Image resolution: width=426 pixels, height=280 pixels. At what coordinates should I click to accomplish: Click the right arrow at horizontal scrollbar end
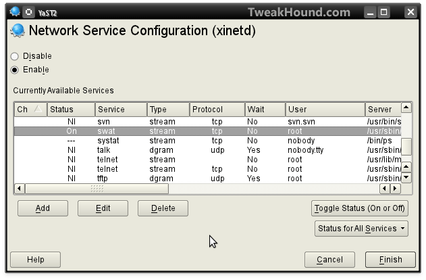click(396, 188)
